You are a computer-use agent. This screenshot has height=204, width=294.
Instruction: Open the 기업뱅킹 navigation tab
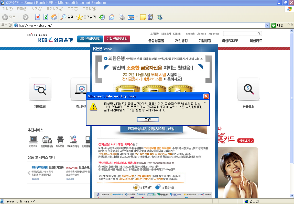(205, 41)
